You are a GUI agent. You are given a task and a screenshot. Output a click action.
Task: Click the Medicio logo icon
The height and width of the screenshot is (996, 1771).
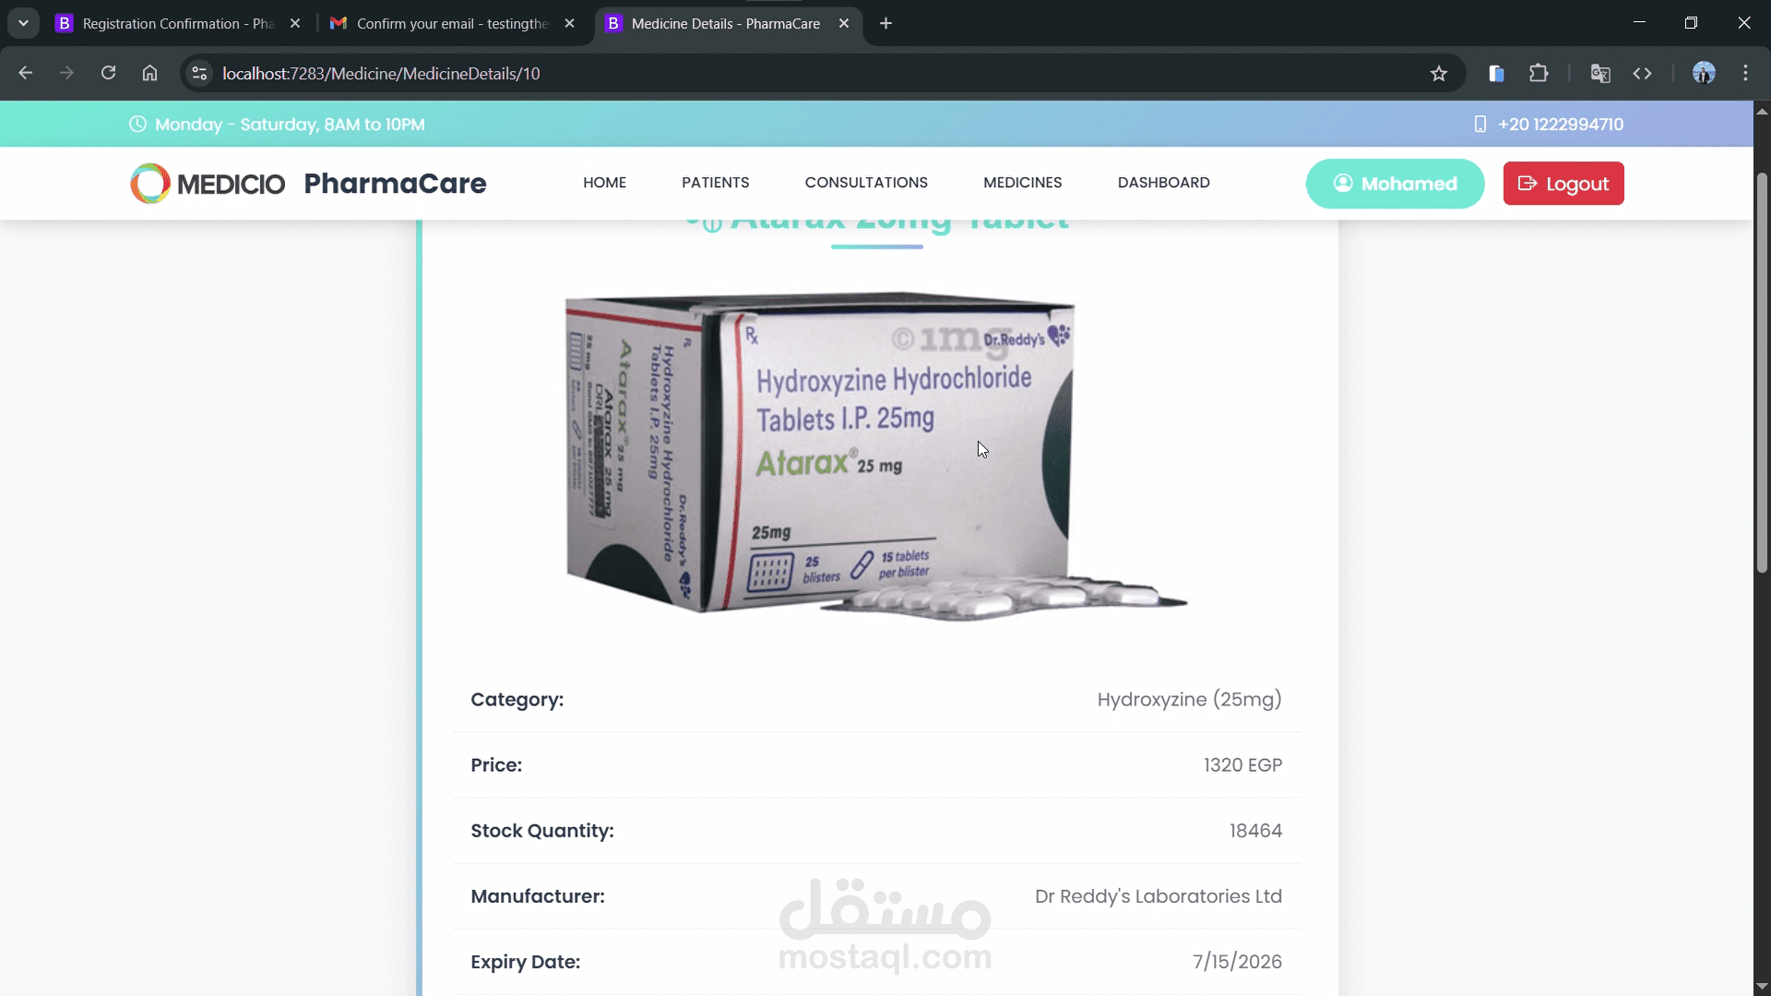pos(150,183)
